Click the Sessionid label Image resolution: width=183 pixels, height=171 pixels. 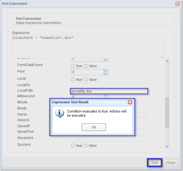pos(25,138)
